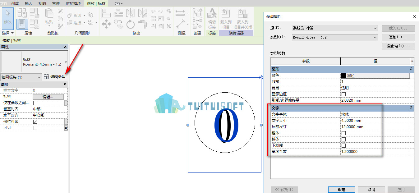Select Trim/Extend to Corner icon
Image resolution: width=419 pixels, height=193 pixels.
click(142, 24)
